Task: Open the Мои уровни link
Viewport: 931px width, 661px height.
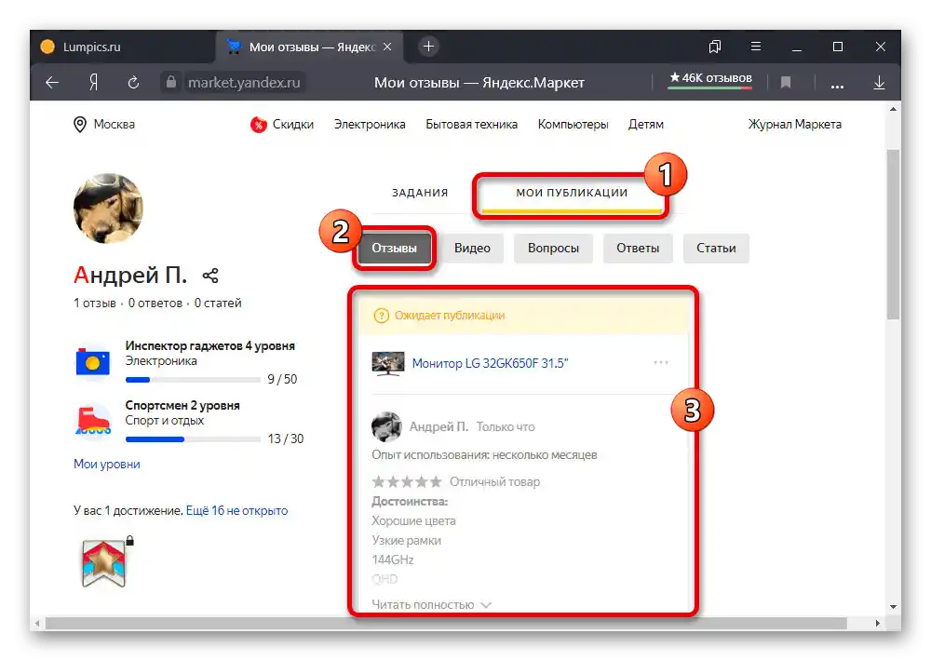Action: click(x=107, y=465)
